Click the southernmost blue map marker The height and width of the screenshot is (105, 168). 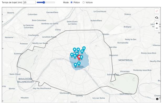coord(75,65)
